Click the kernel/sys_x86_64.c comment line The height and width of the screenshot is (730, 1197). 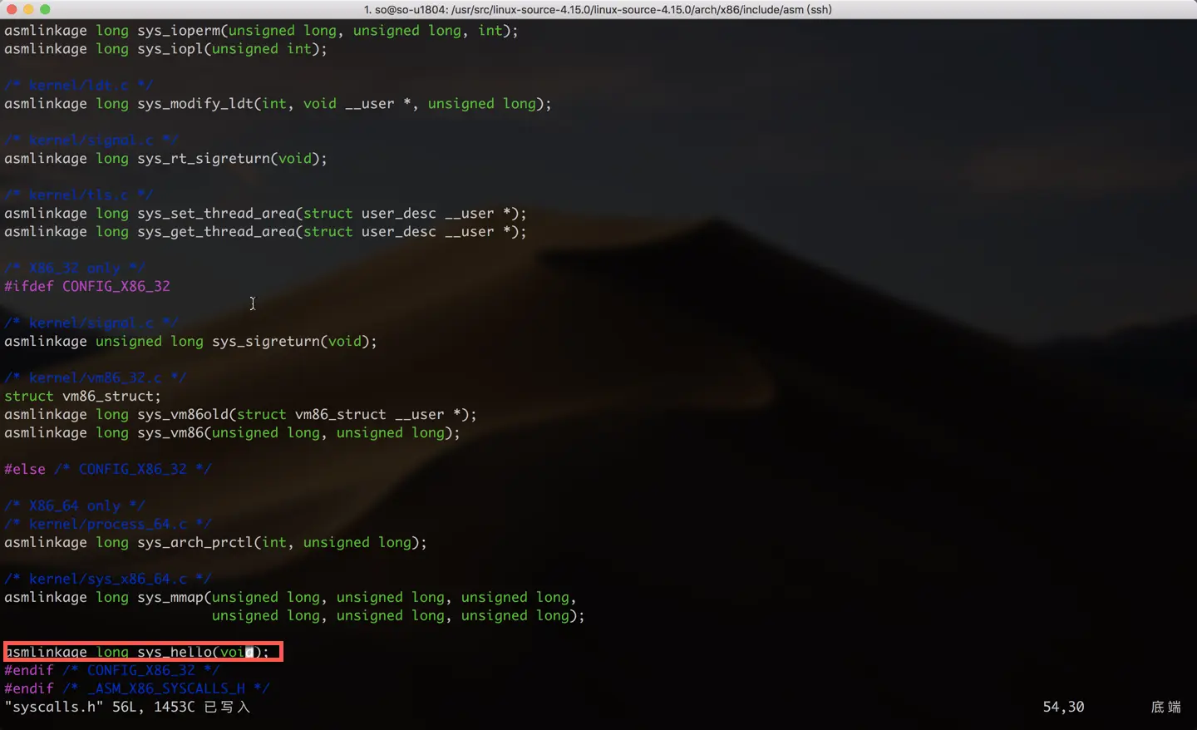(x=108, y=580)
